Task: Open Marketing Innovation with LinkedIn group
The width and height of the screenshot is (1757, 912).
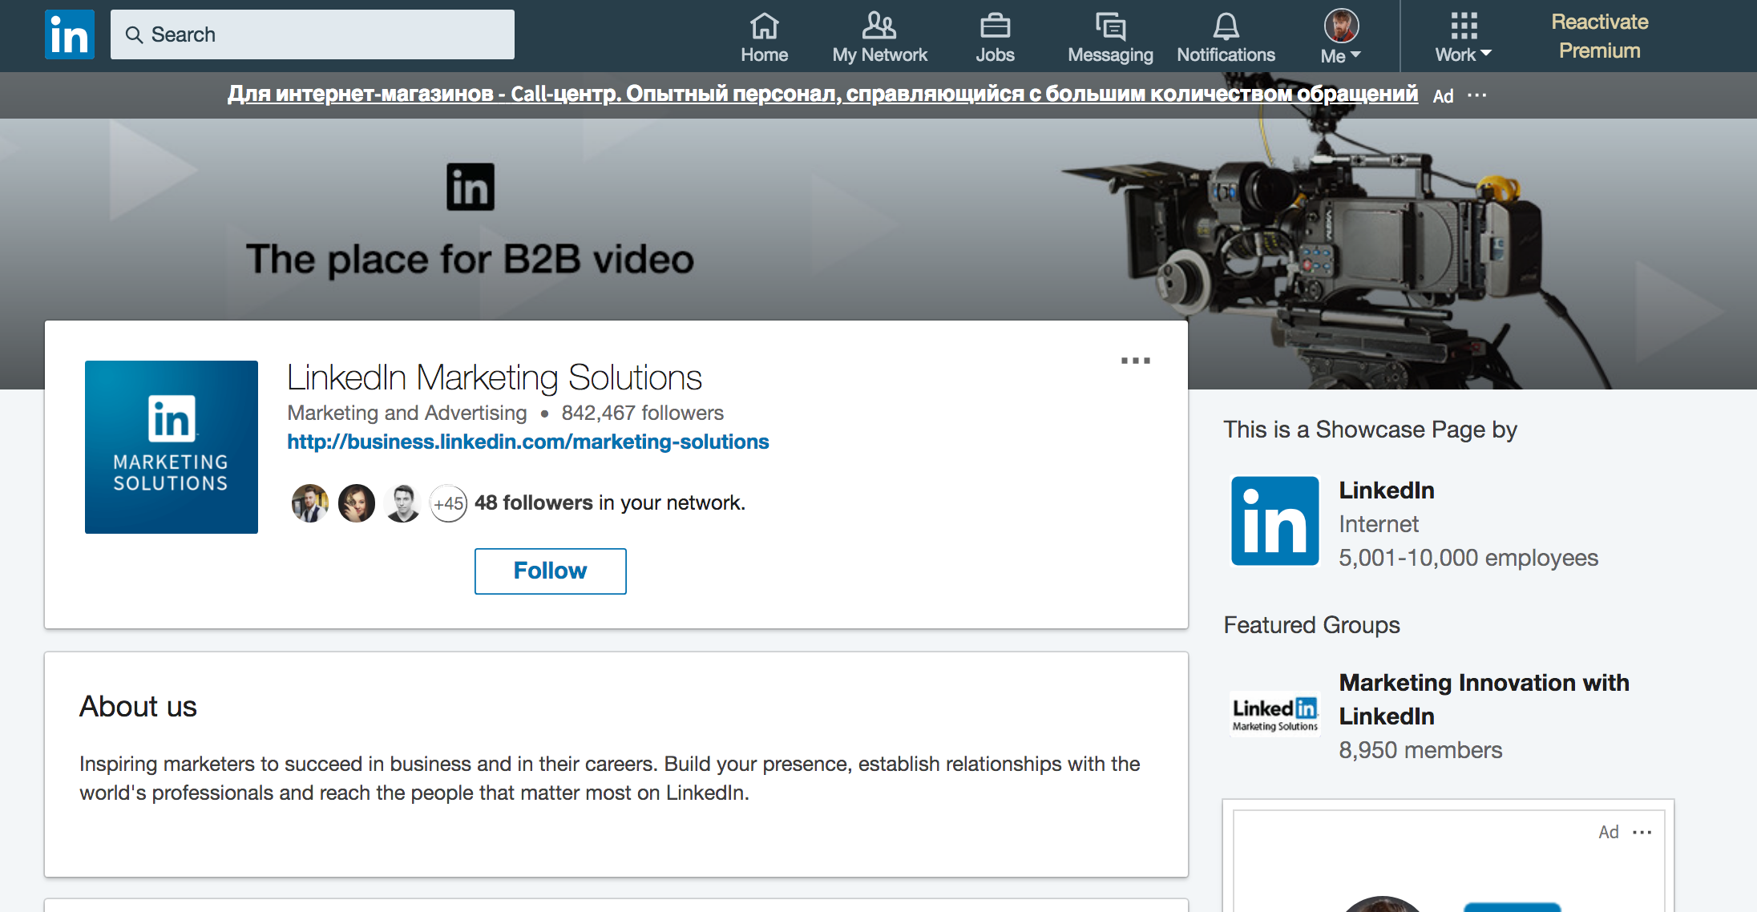Action: [x=1484, y=699]
